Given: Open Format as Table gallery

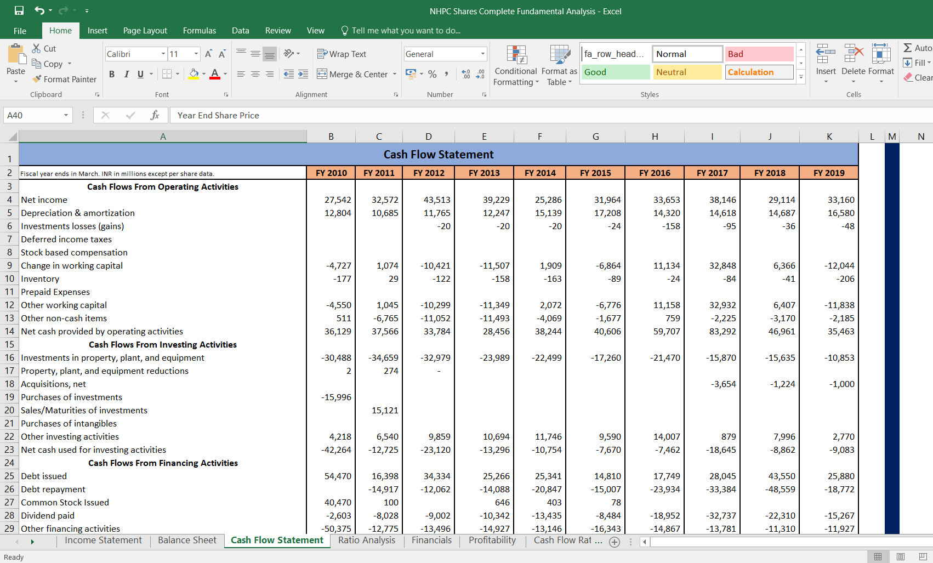Looking at the screenshot, I should pyautogui.click(x=559, y=66).
